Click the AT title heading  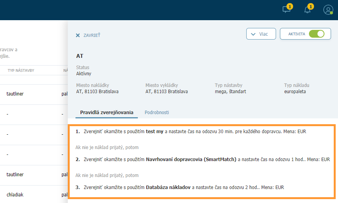click(79, 56)
